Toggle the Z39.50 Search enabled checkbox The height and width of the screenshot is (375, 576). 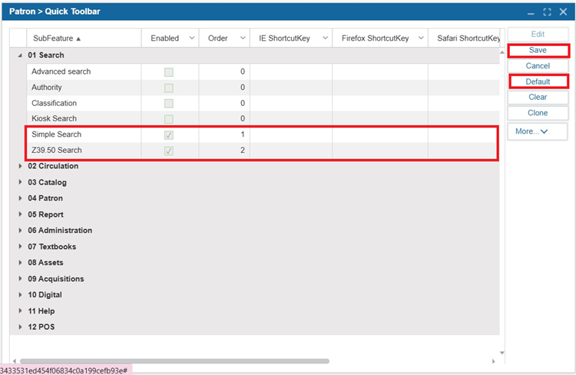(168, 151)
